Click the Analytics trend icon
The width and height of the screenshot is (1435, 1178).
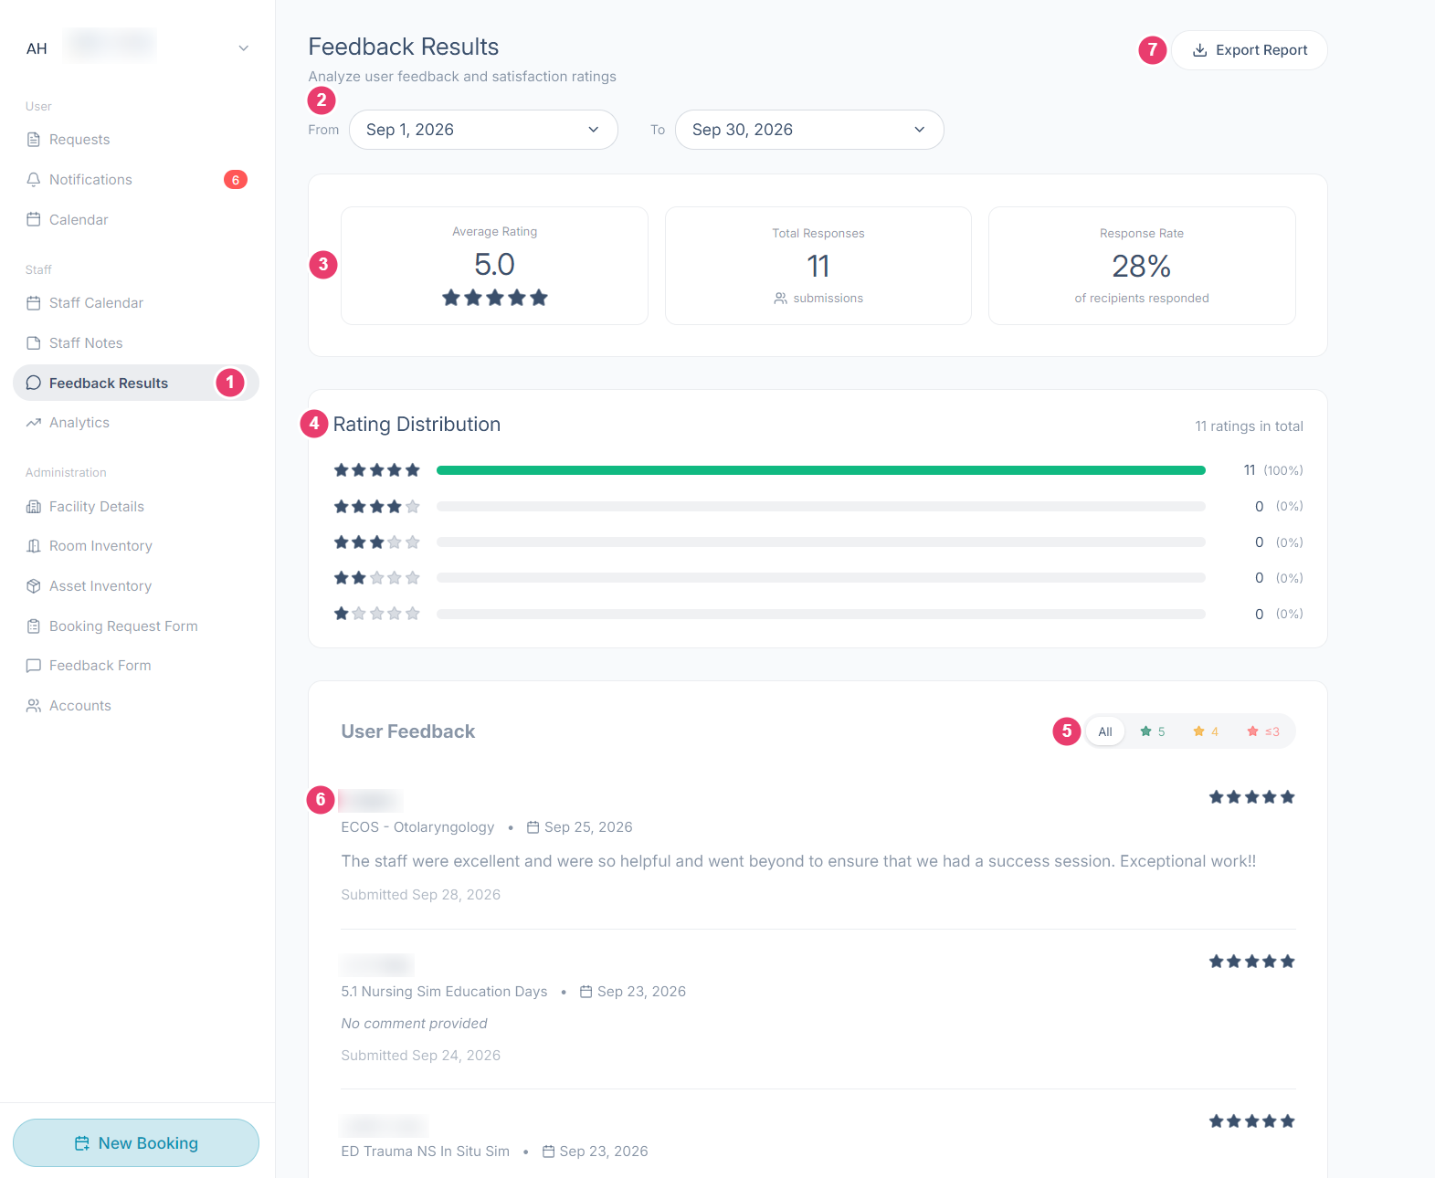34,423
